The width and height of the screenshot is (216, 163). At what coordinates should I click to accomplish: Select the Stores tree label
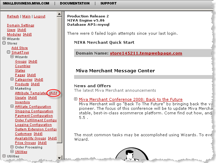click(x=12, y=43)
